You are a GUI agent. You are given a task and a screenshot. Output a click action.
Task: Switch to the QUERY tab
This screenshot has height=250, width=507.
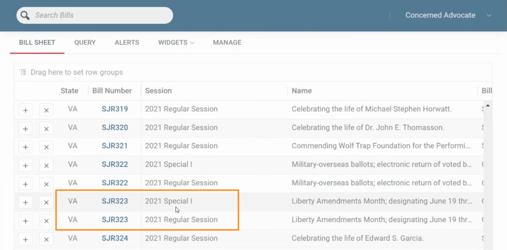[x=85, y=43]
